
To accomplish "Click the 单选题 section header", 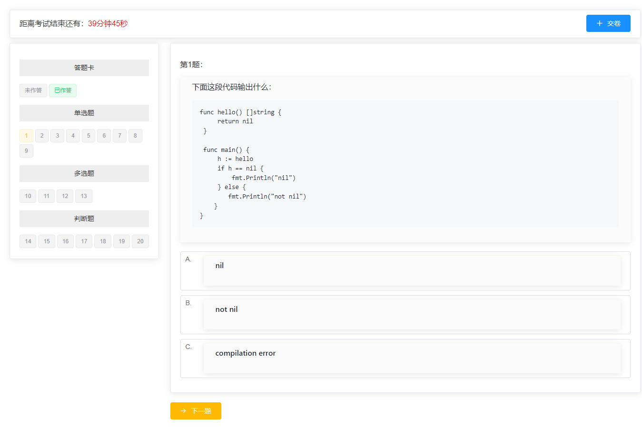I will pos(84,113).
